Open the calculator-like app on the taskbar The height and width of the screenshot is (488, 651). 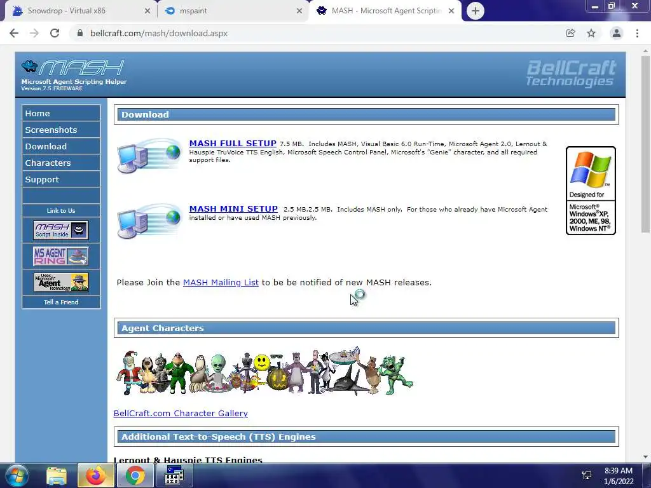point(174,476)
